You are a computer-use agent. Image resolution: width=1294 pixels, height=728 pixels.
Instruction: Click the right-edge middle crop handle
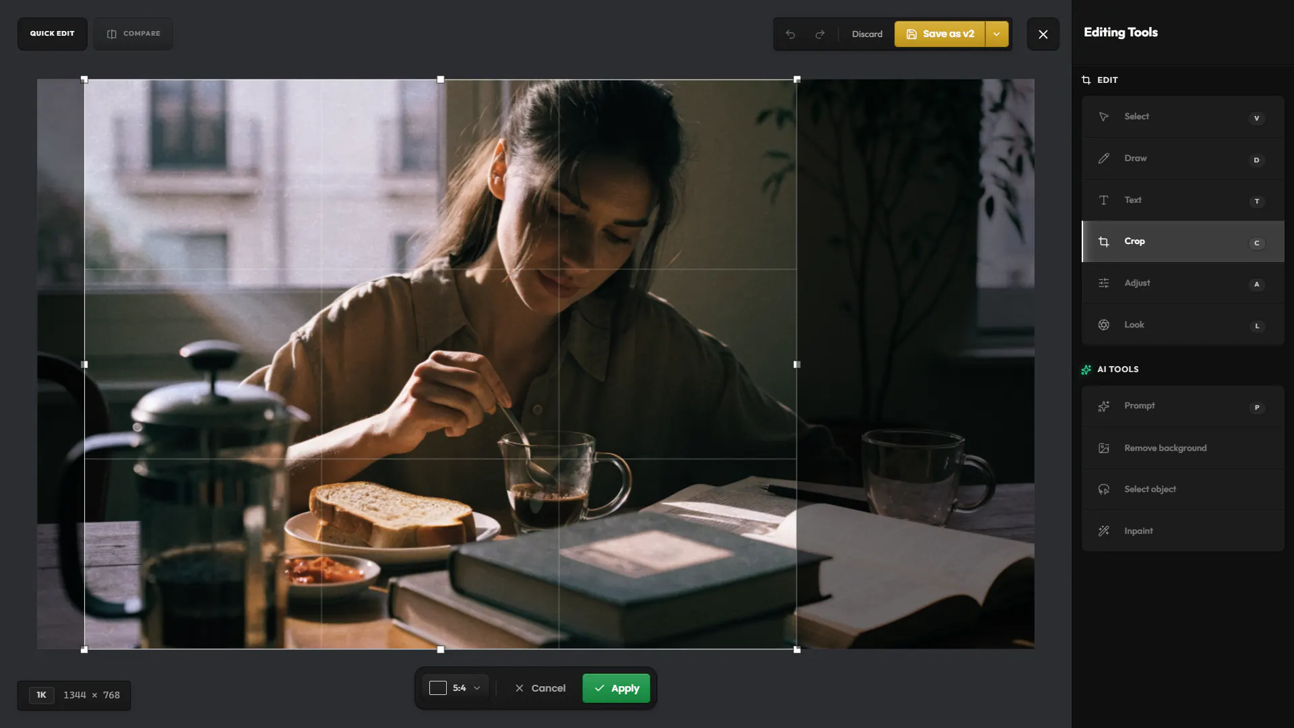[x=797, y=365]
